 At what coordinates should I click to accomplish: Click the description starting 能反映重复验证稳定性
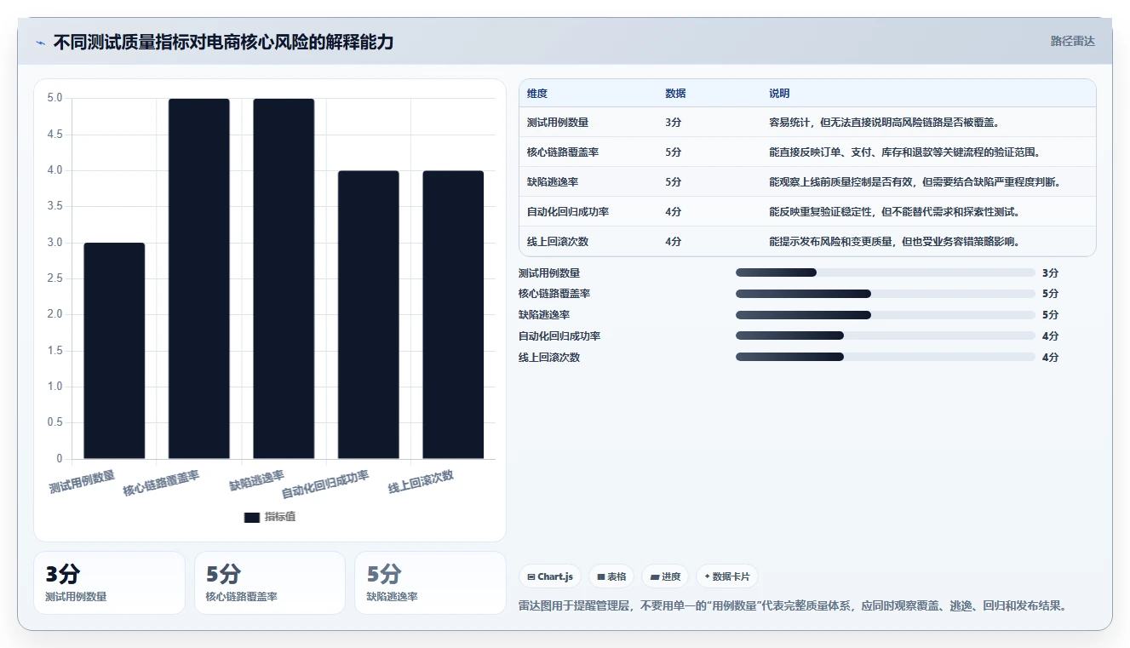(x=894, y=212)
